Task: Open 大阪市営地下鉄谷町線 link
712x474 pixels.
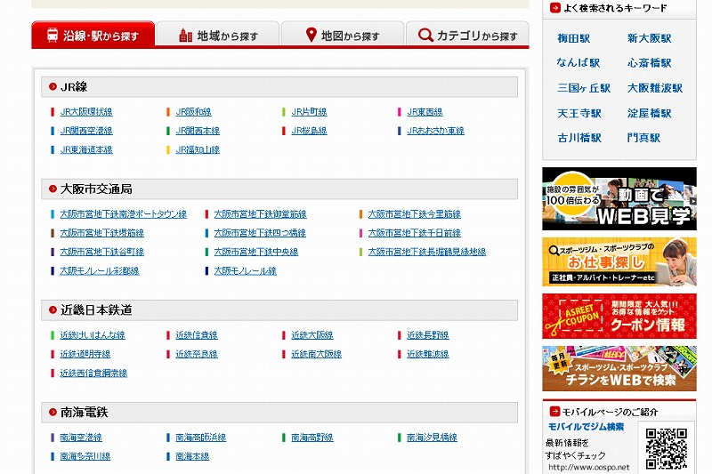Action: pyautogui.click(x=102, y=252)
